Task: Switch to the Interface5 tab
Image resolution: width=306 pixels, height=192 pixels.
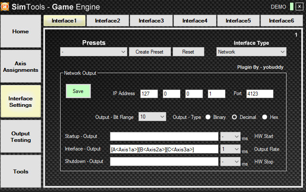Action: (238, 21)
